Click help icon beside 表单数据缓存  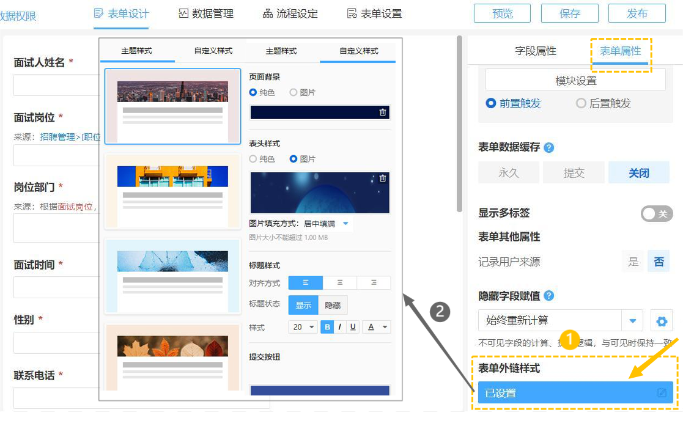tap(549, 147)
